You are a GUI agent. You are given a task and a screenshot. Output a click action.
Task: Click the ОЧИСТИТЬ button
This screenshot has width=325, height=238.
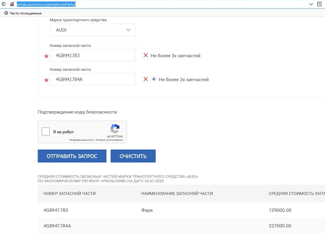pyautogui.click(x=133, y=156)
